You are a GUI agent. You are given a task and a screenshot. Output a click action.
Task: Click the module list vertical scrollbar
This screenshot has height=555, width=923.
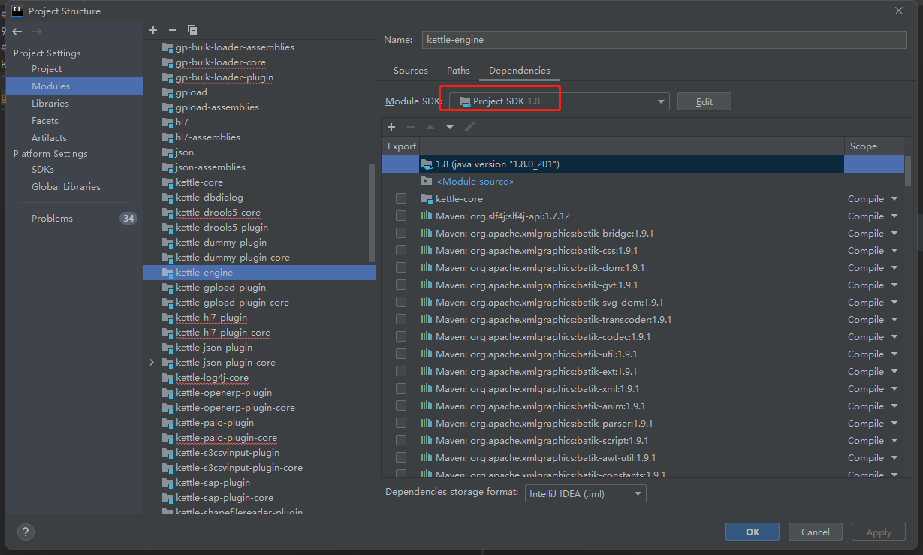(x=372, y=213)
